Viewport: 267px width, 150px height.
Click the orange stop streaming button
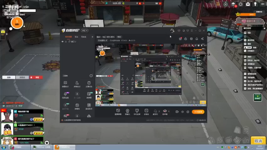(198, 112)
